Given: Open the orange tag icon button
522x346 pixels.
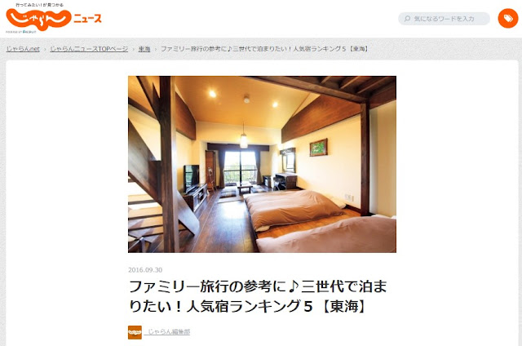Looking at the screenshot, I should pyautogui.click(x=508, y=19).
